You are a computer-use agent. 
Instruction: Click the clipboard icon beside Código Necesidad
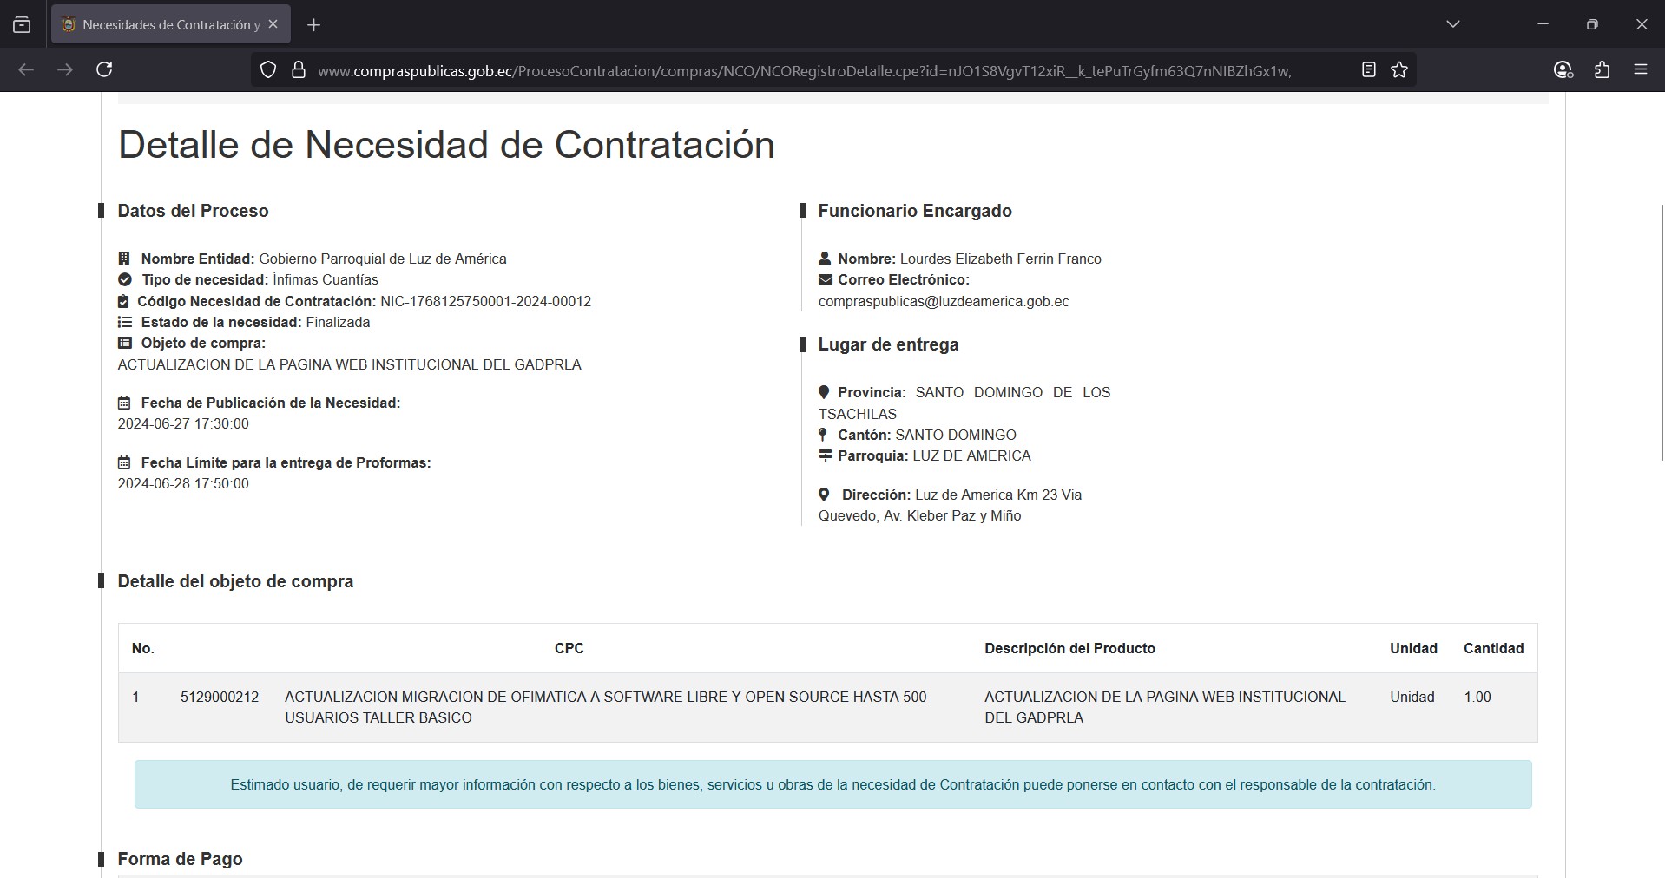123,301
